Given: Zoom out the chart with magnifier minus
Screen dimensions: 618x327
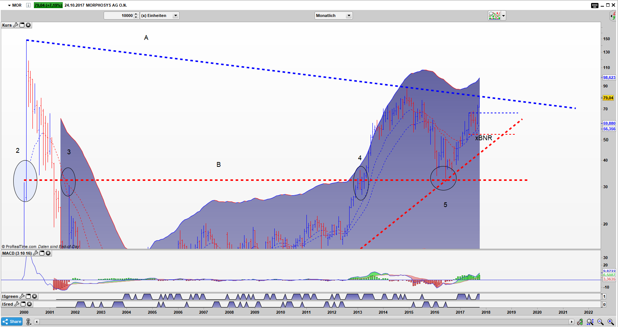Looking at the screenshot, I should coord(600,322).
